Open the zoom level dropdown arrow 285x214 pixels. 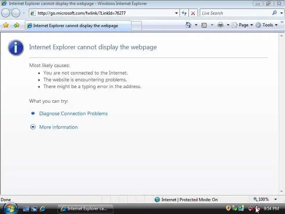click(275, 199)
